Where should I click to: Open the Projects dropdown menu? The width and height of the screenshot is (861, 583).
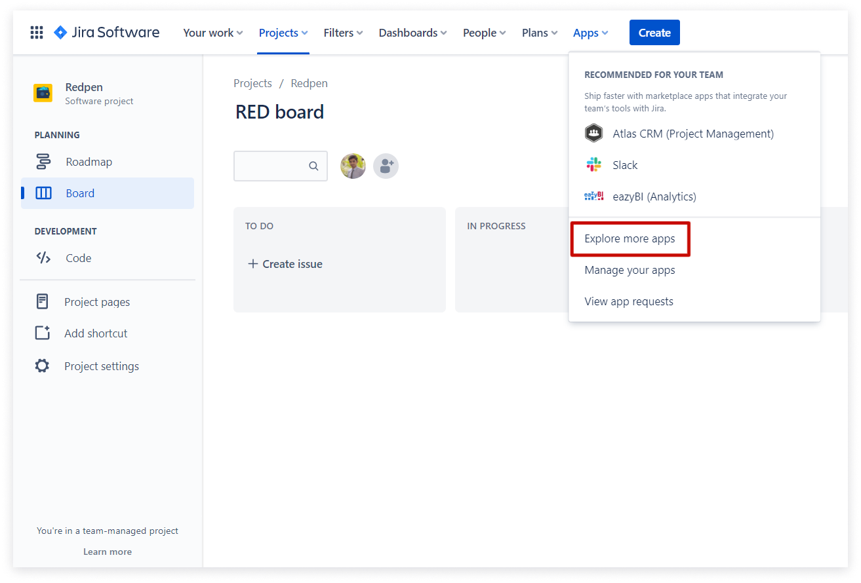coord(283,33)
